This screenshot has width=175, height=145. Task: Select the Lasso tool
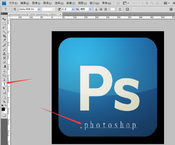(4, 28)
